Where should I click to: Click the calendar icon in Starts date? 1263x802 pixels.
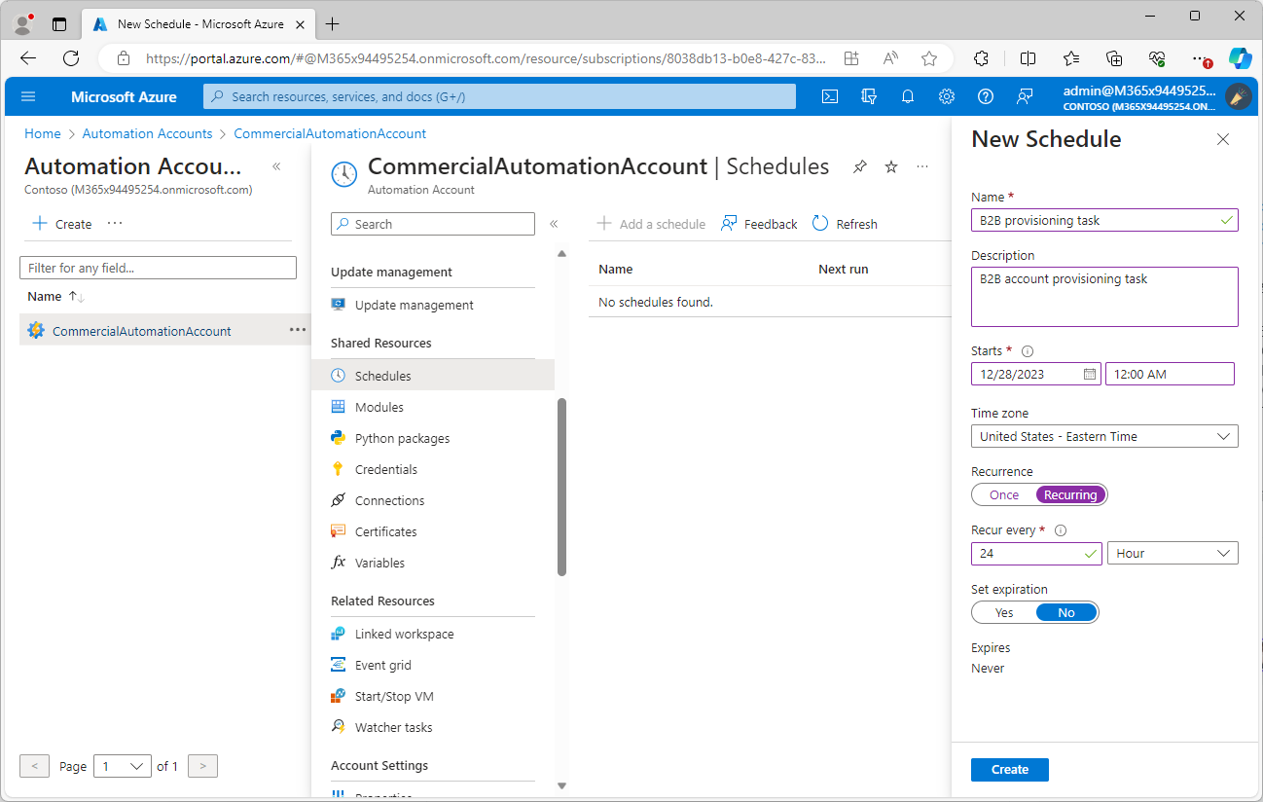pyautogui.click(x=1090, y=374)
